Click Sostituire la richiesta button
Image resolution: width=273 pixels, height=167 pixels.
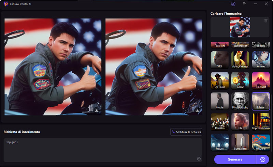coord(186,132)
